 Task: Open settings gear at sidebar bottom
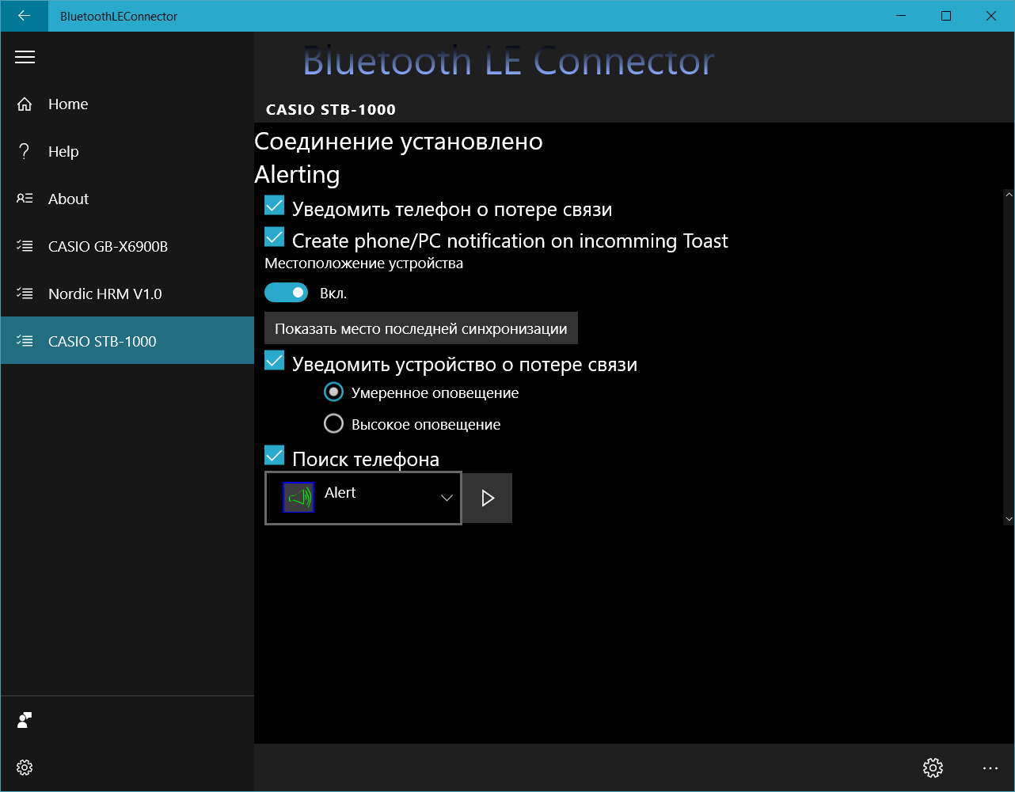25,767
